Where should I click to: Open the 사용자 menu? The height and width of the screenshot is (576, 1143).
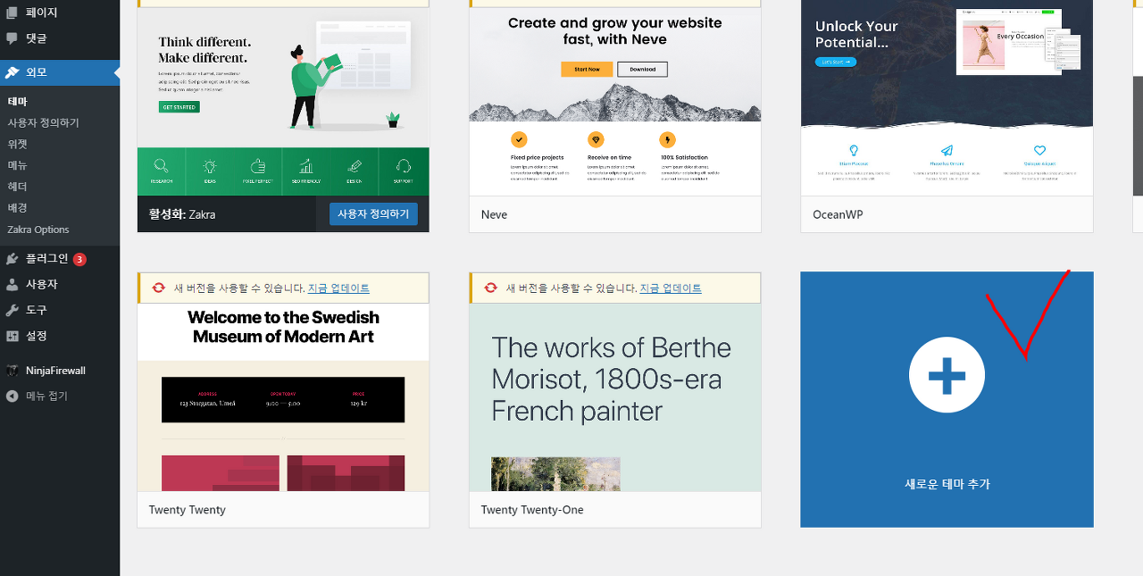pos(60,285)
